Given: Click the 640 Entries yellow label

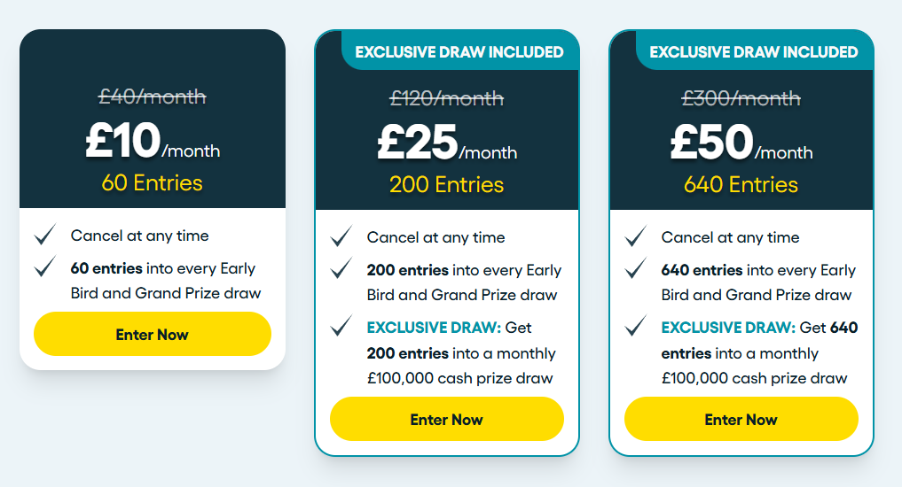Looking at the screenshot, I should coord(741,185).
